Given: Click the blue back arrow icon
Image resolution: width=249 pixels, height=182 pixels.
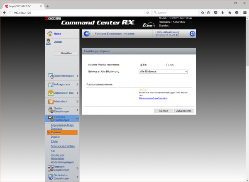Looking at the screenshot, I should coord(86,34).
